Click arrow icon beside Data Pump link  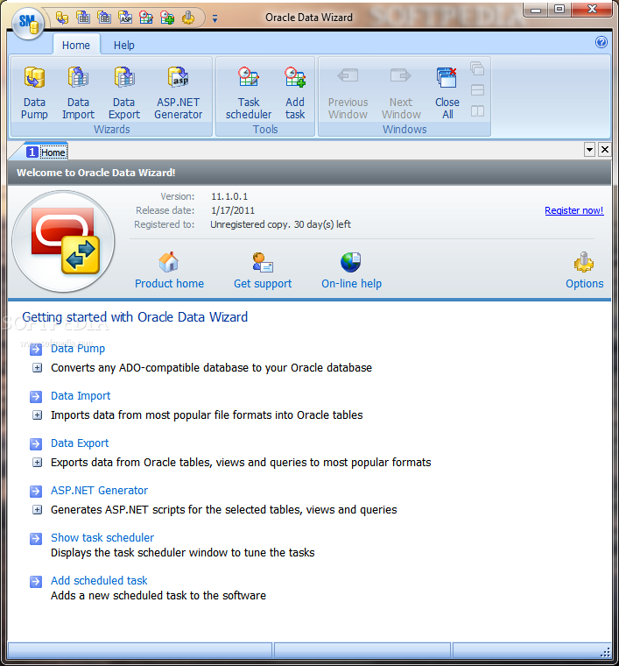pyautogui.click(x=36, y=349)
